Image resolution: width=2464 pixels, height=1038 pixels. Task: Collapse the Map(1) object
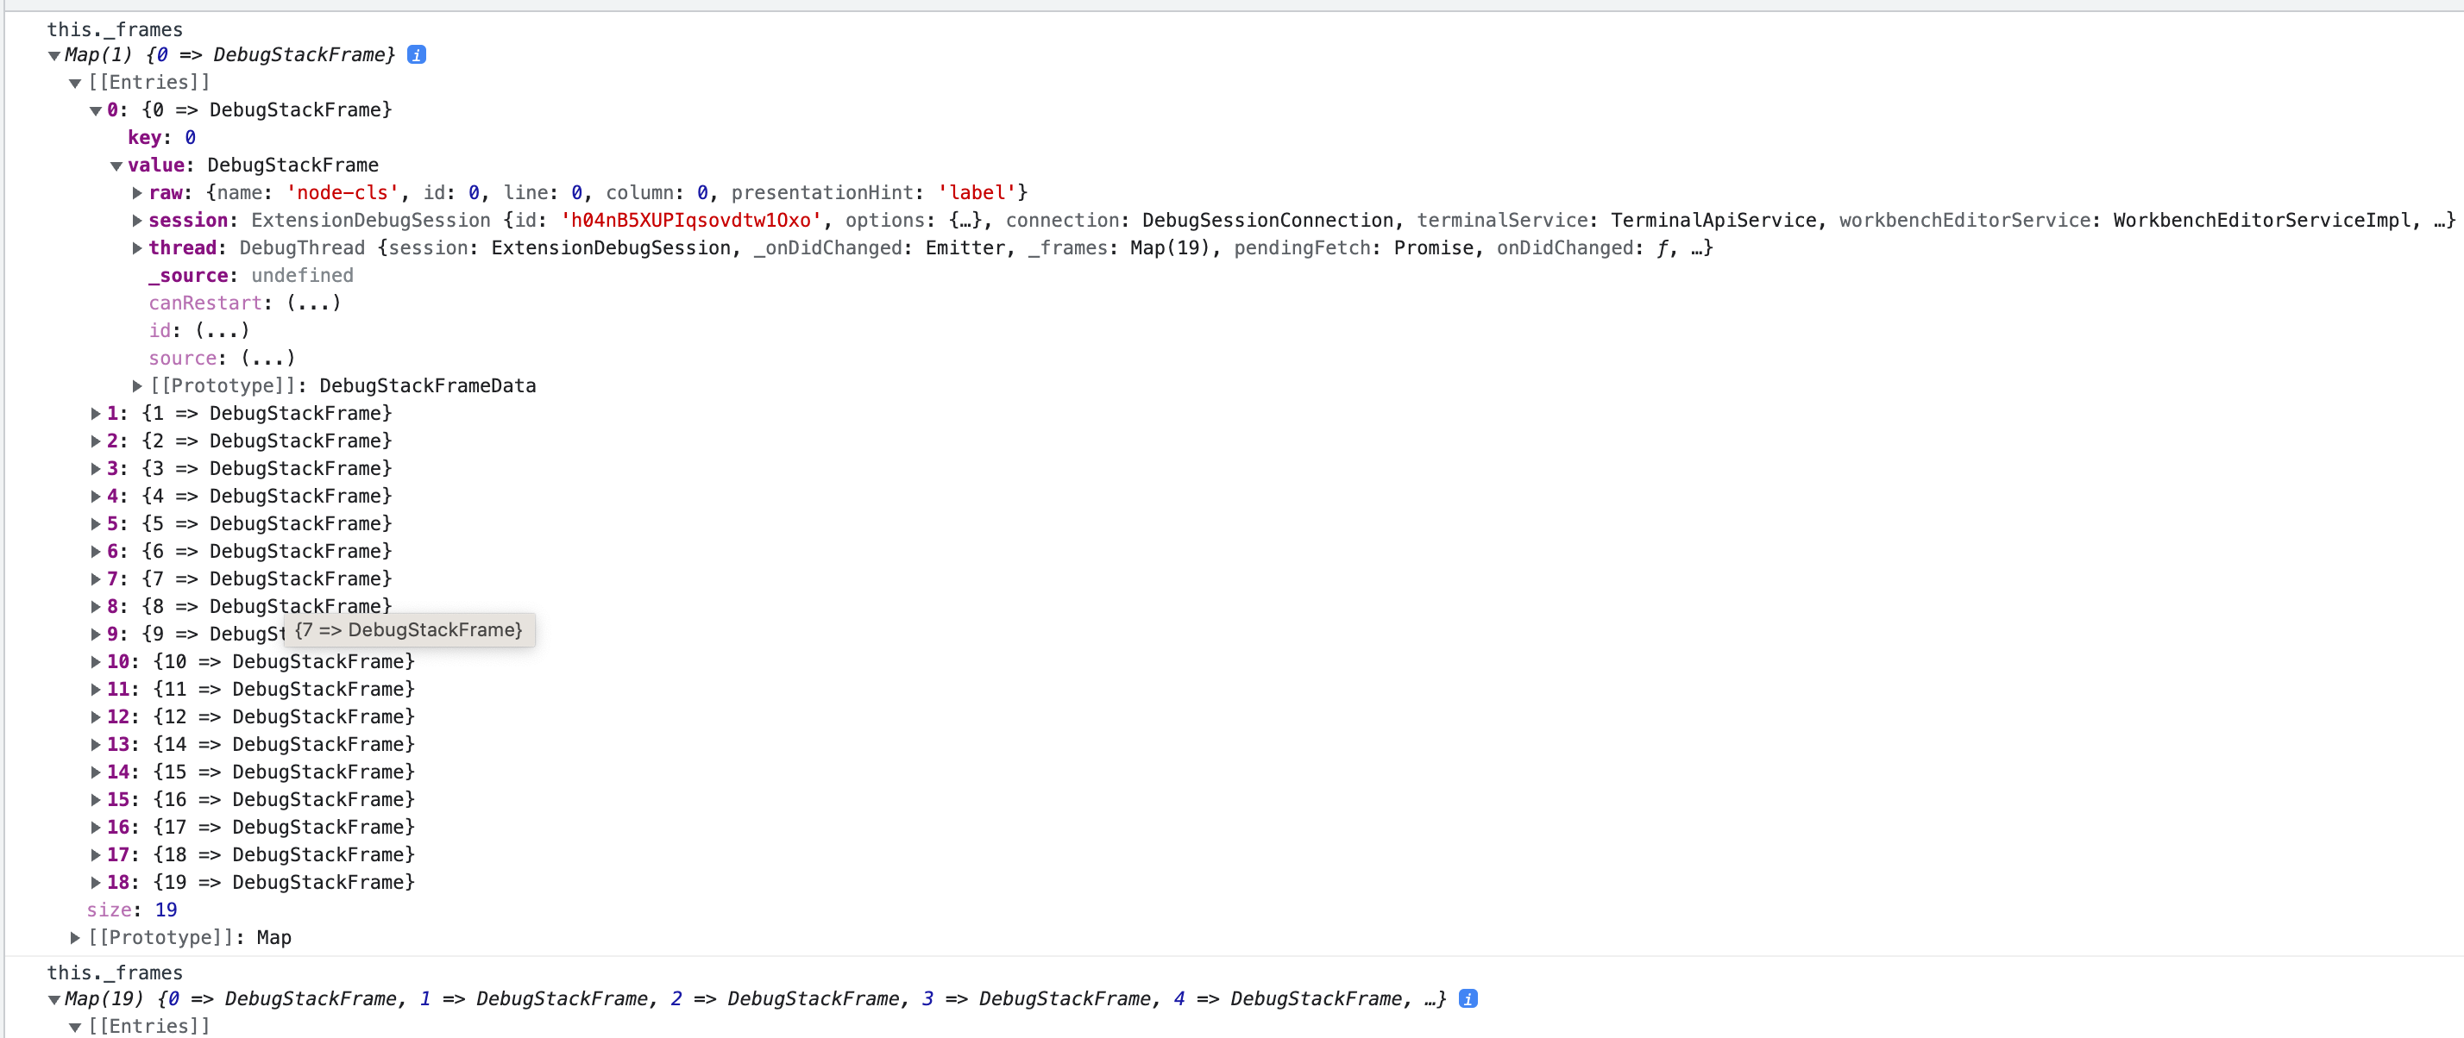click(x=54, y=54)
